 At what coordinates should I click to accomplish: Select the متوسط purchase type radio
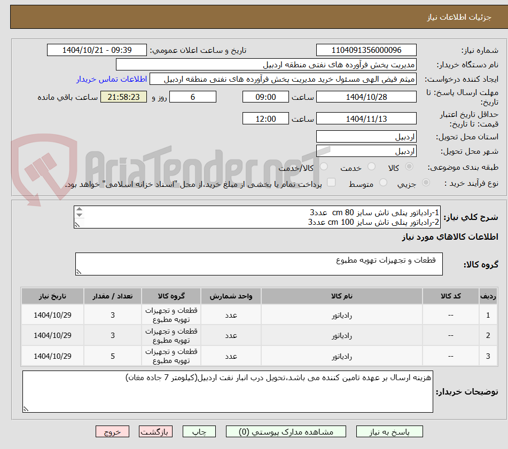(383, 183)
